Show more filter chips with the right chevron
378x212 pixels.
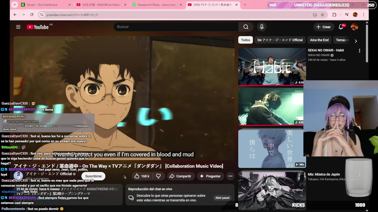356,41
